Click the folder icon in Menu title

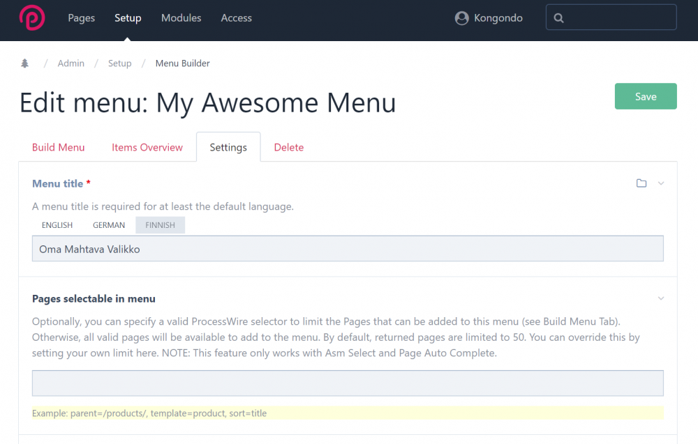point(641,183)
